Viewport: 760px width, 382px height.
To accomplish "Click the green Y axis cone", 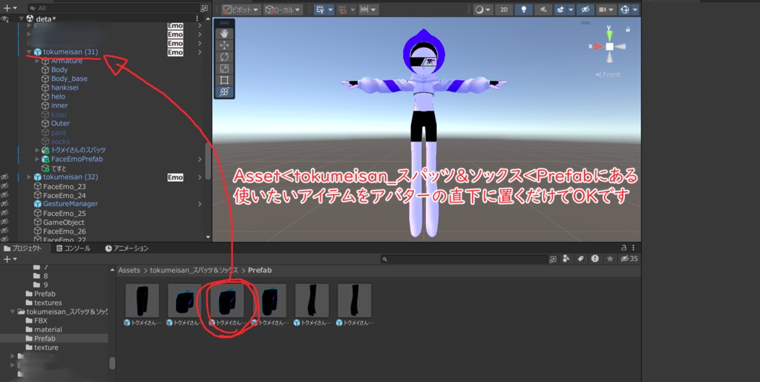I will coord(609,34).
